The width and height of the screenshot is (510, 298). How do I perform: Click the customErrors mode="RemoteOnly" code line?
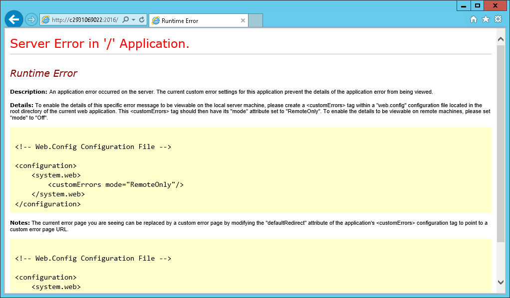pyautogui.click(x=116, y=185)
